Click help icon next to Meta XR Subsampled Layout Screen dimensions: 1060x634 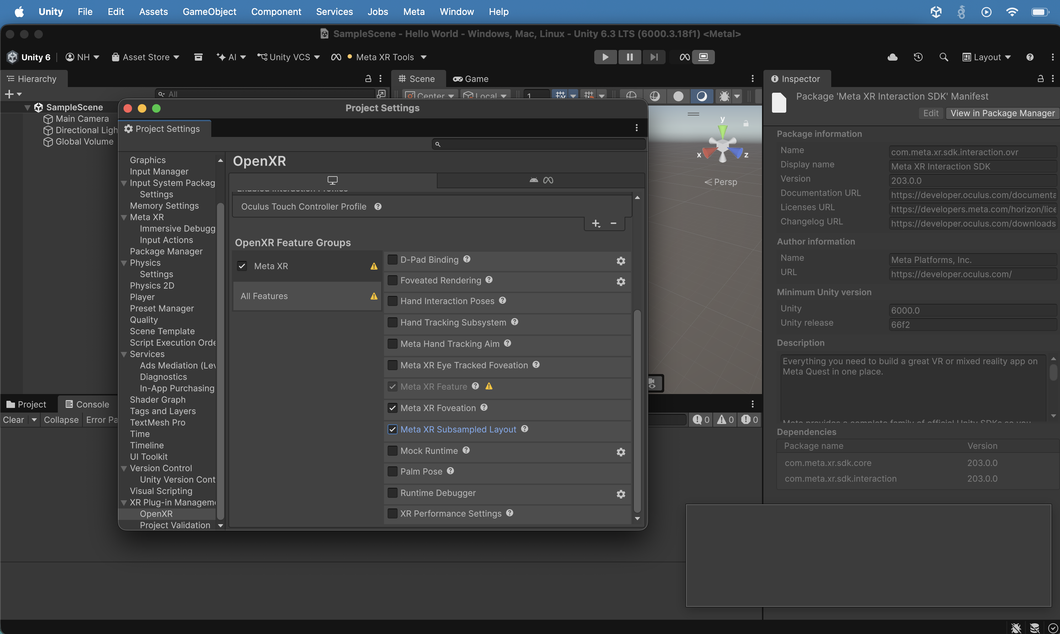tap(525, 429)
